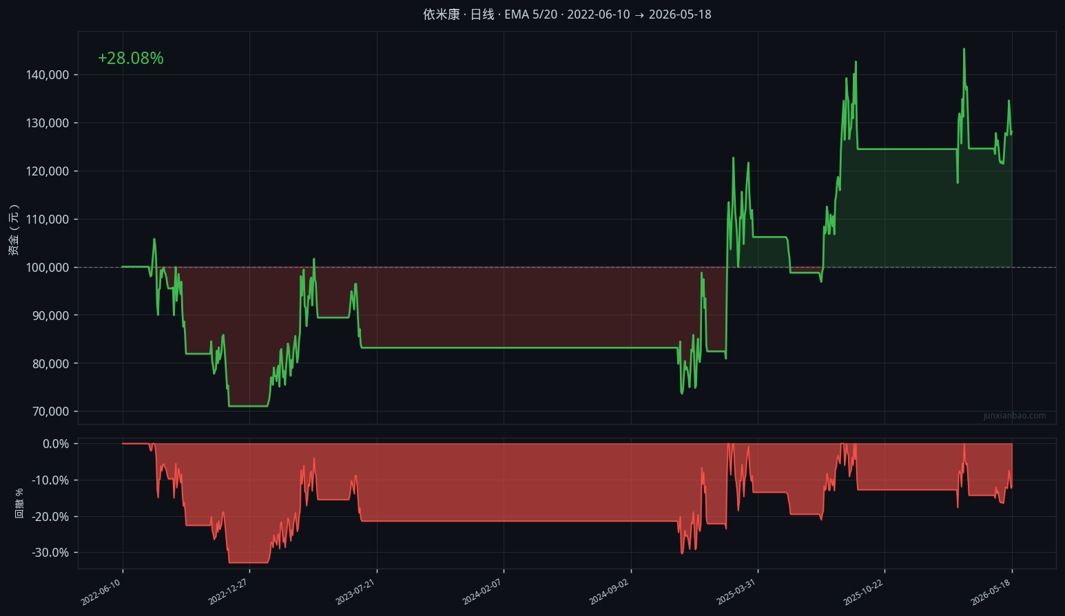Select the 130,000 equity axis tick
The image size is (1065, 616).
coord(48,123)
